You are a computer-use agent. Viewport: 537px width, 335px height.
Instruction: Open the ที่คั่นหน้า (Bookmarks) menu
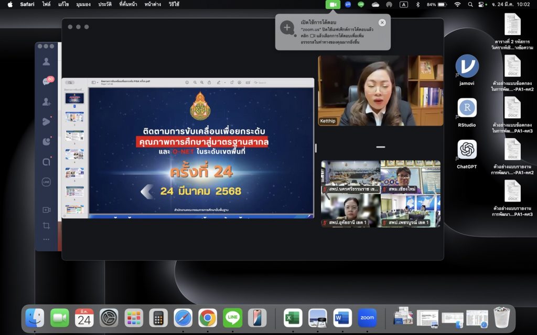tap(128, 4)
